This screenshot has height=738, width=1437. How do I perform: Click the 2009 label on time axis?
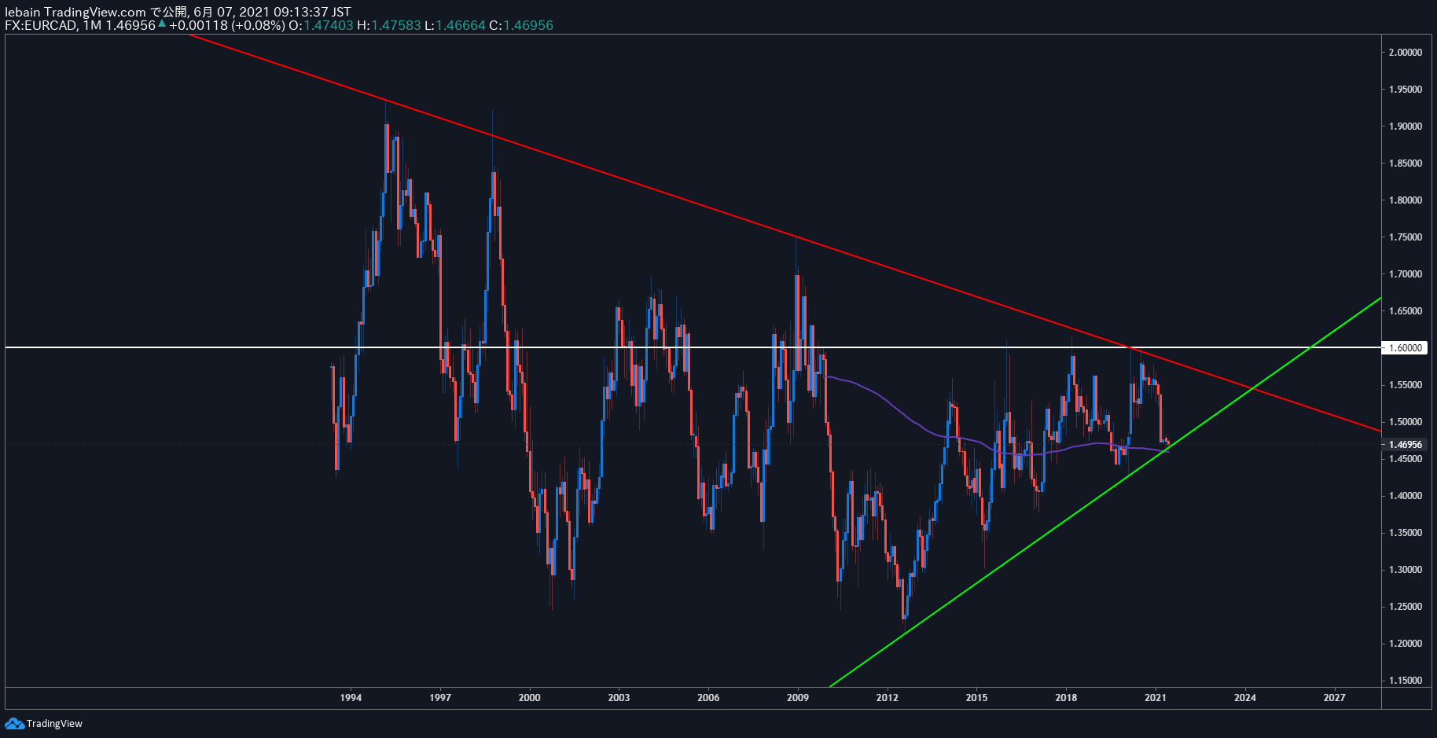point(798,697)
